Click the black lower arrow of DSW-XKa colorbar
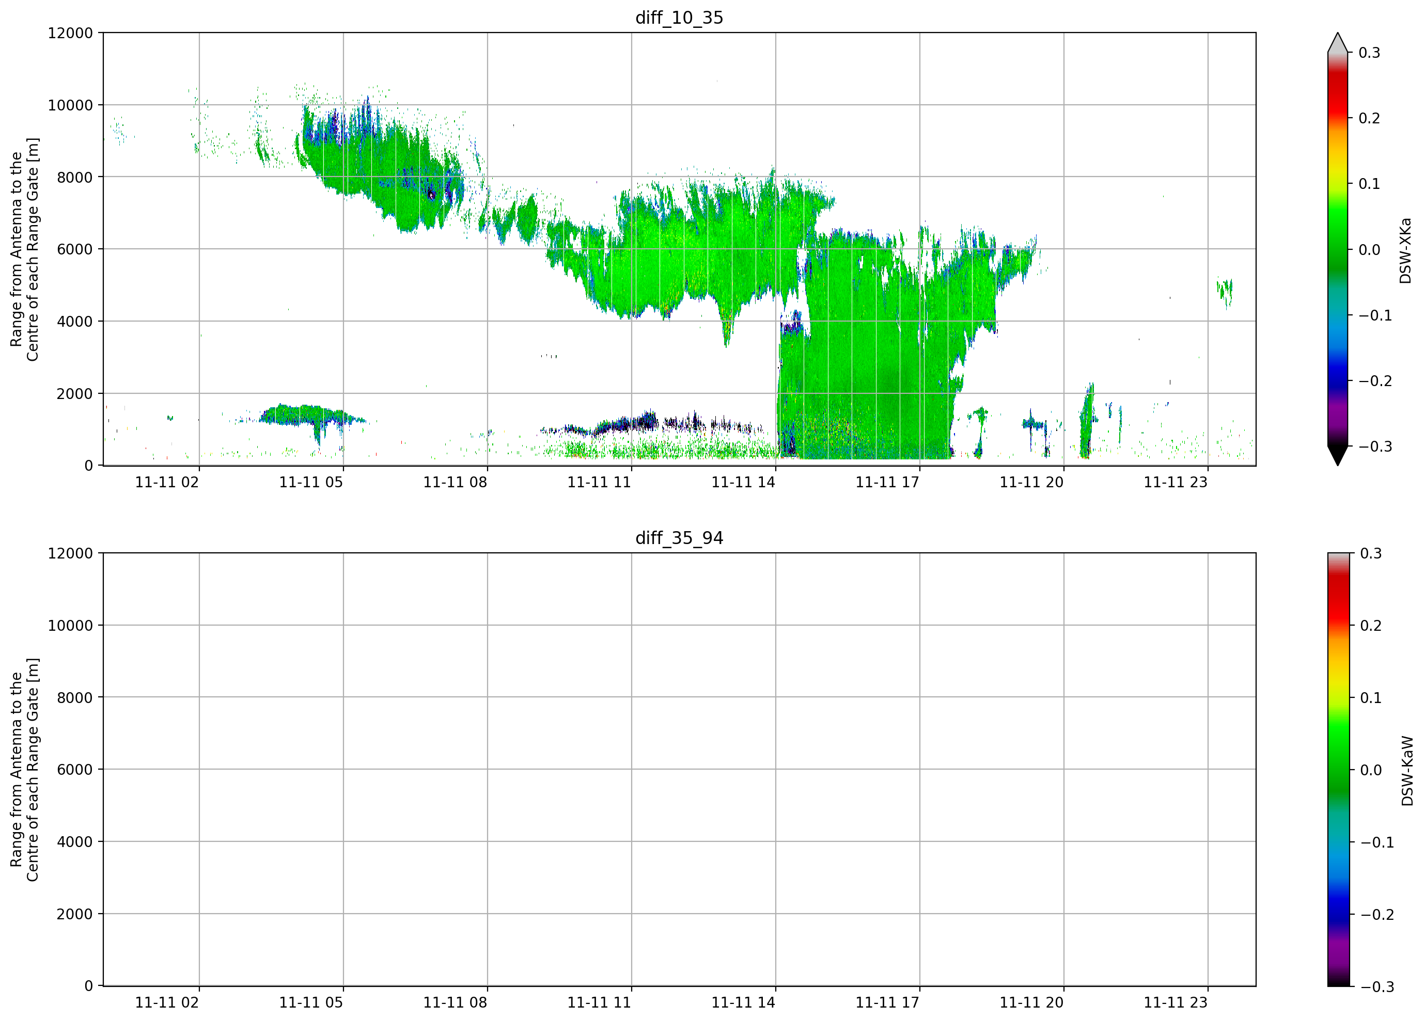The width and height of the screenshot is (1425, 1021). click(x=1338, y=455)
